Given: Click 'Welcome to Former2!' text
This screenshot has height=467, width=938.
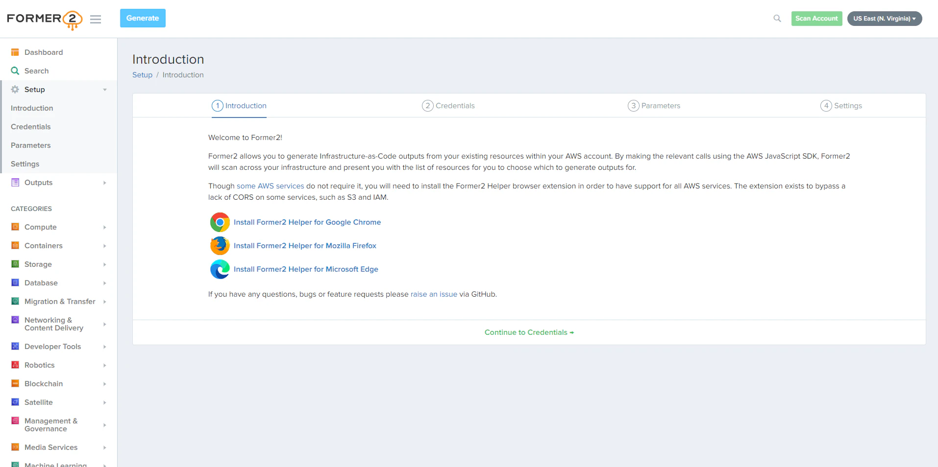Looking at the screenshot, I should pos(245,138).
